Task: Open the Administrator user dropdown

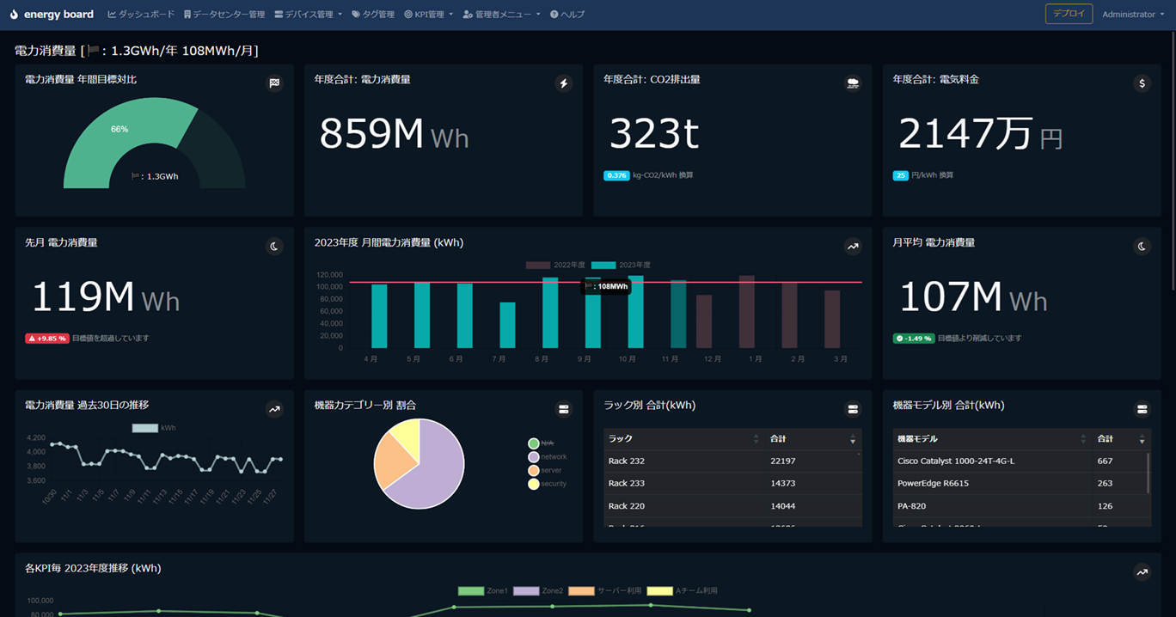Action: point(1133,15)
